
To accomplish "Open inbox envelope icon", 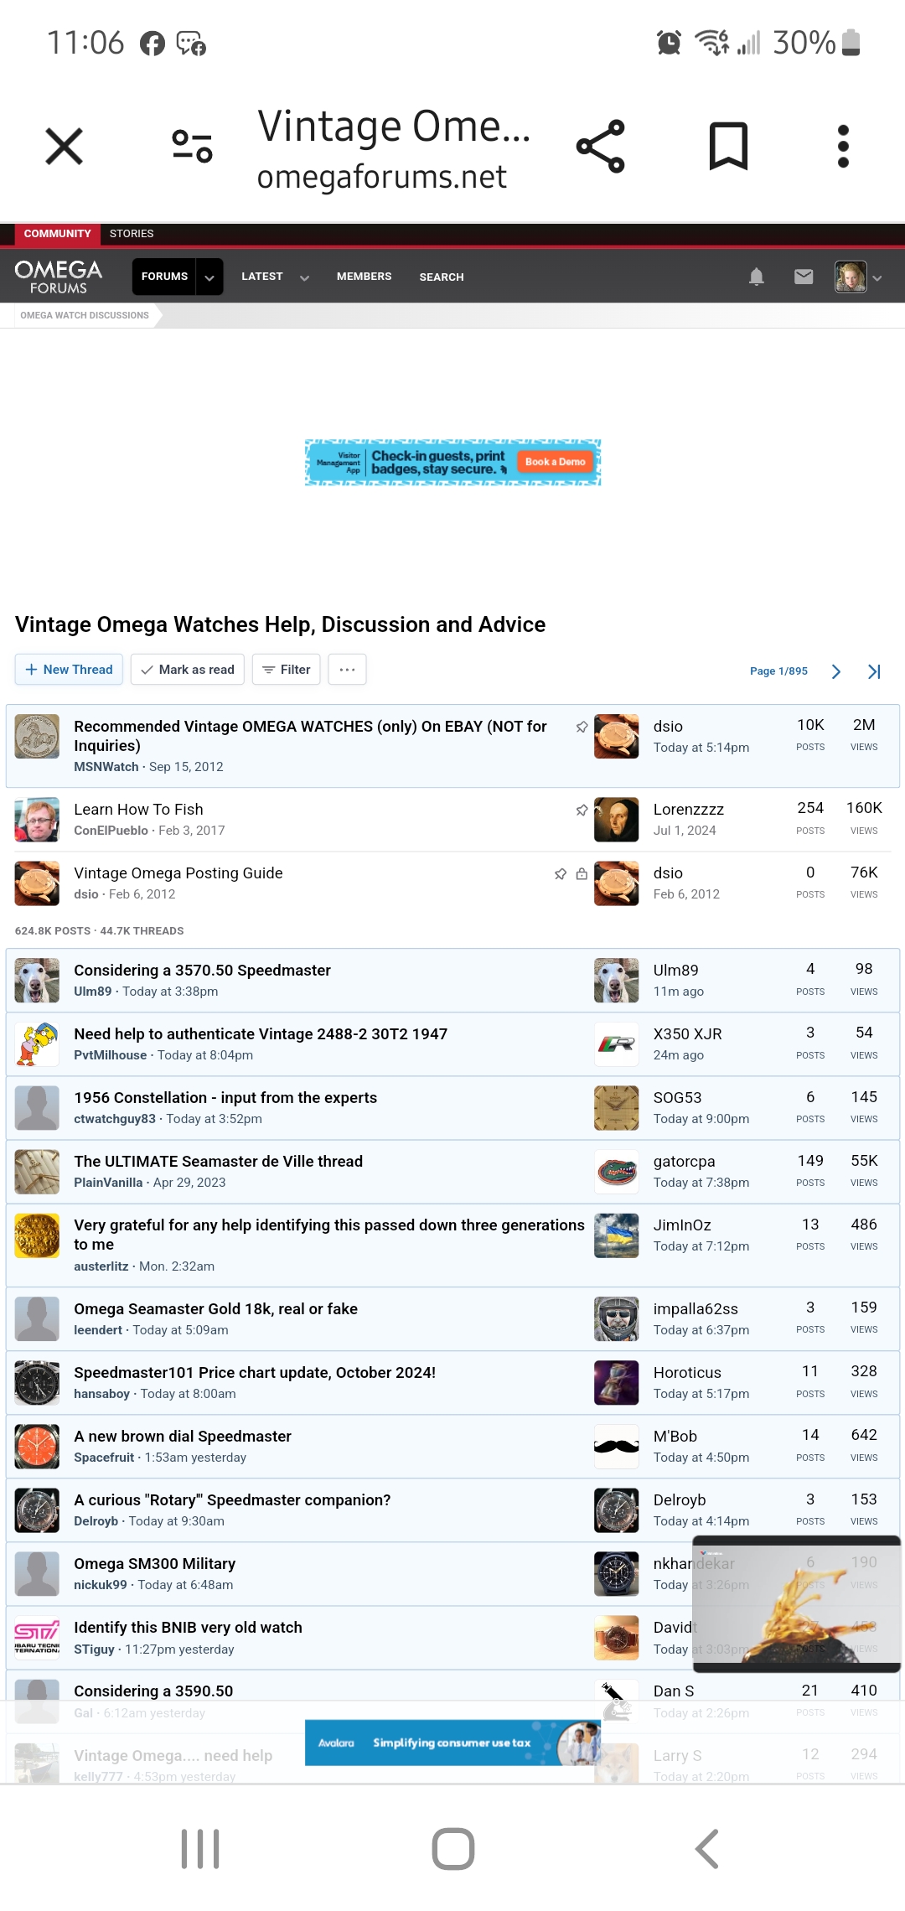I will [804, 277].
